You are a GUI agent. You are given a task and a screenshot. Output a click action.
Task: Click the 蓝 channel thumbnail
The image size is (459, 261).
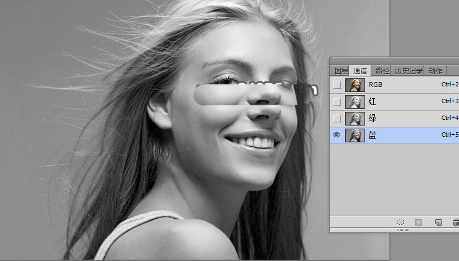(355, 135)
